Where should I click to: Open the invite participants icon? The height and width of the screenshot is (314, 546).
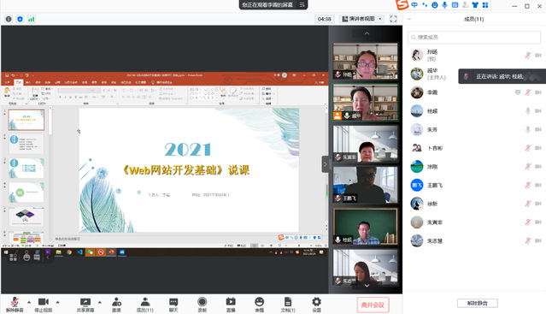(x=117, y=305)
